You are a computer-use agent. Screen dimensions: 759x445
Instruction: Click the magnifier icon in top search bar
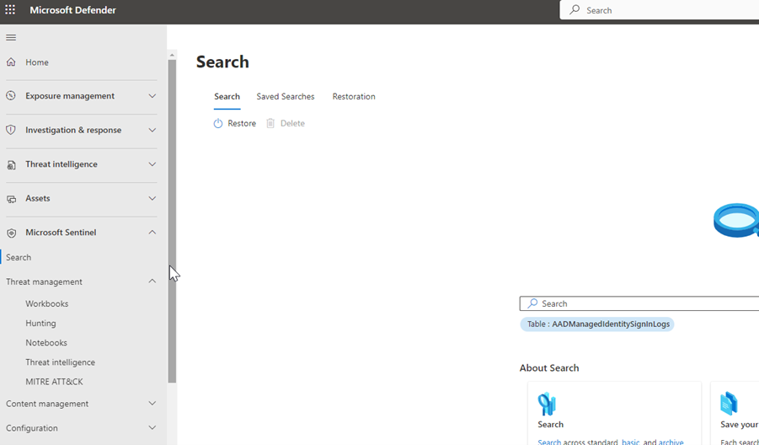coord(575,9)
